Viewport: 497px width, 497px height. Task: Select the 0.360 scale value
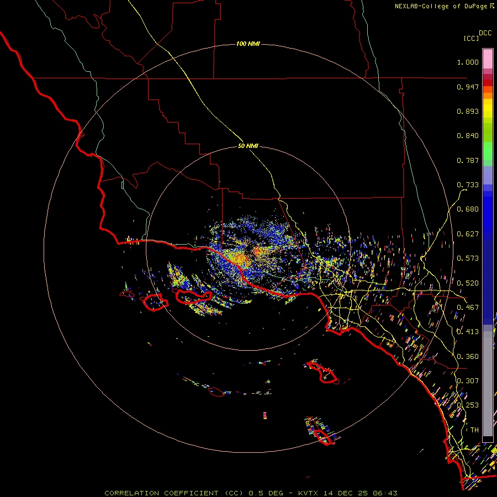(468, 357)
